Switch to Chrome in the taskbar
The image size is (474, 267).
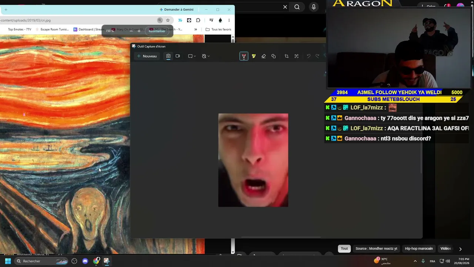[x=96, y=261]
